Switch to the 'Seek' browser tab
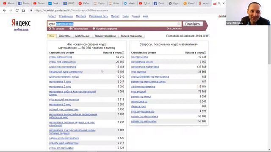The width and height of the screenshot is (271, 152). tap(54, 3)
